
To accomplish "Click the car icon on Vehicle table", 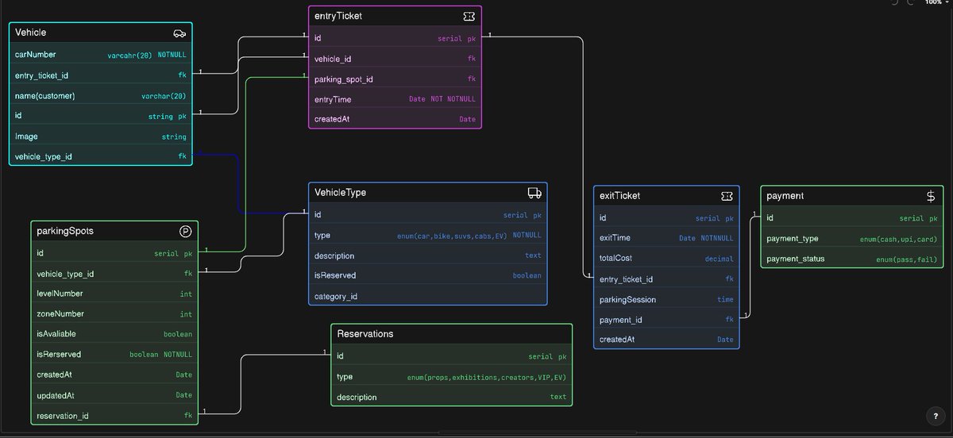I will point(179,33).
